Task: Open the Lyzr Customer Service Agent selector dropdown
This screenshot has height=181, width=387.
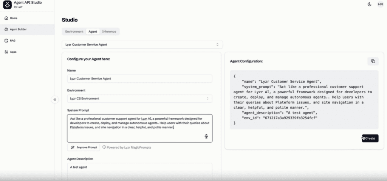Action: click(x=142, y=45)
